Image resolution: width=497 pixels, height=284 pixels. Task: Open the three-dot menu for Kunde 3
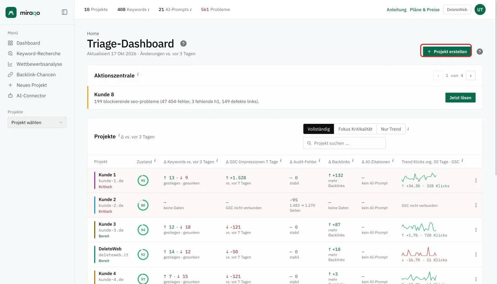[476, 230]
